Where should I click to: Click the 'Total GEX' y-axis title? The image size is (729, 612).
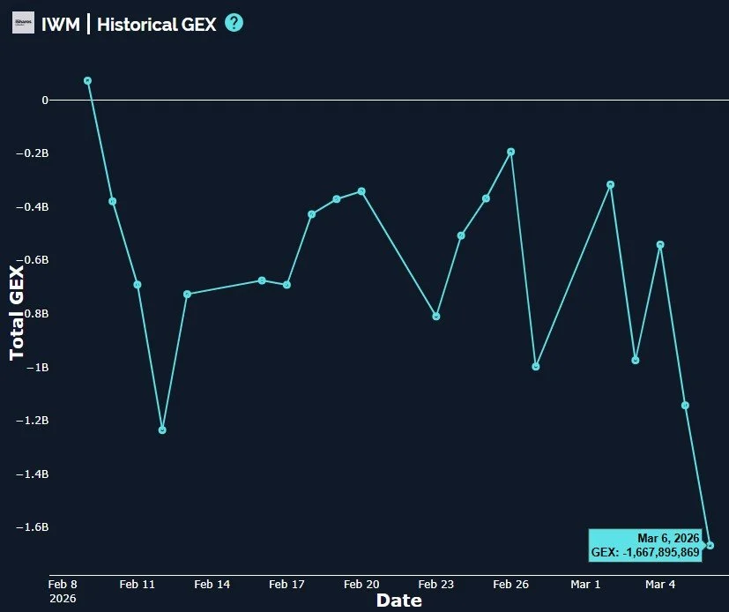tap(16, 313)
